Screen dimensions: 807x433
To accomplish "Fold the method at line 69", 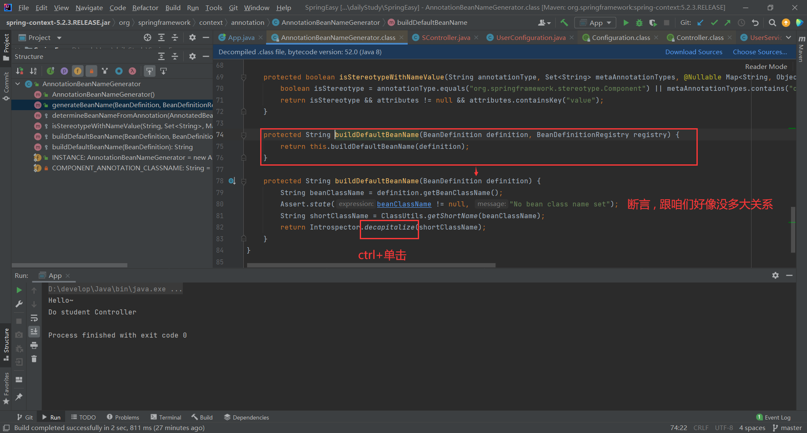I will [243, 77].
